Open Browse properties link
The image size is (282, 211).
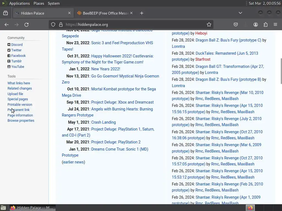(21, 121)
